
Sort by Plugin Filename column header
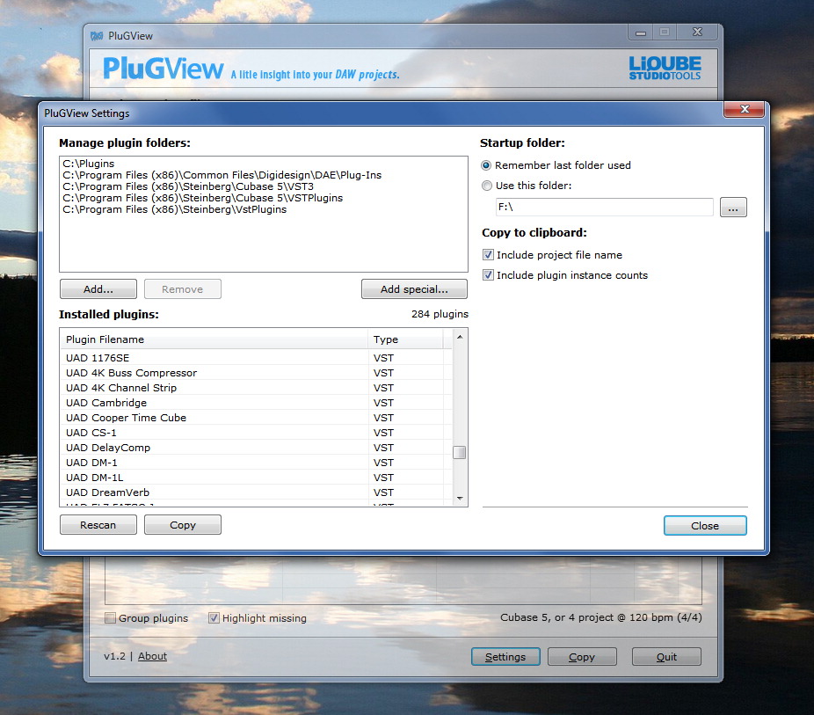point(214,339)
